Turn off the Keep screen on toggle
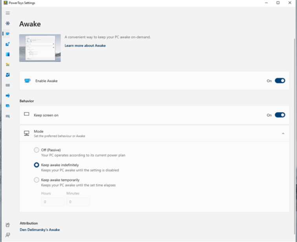 click(x=280, y=115)
